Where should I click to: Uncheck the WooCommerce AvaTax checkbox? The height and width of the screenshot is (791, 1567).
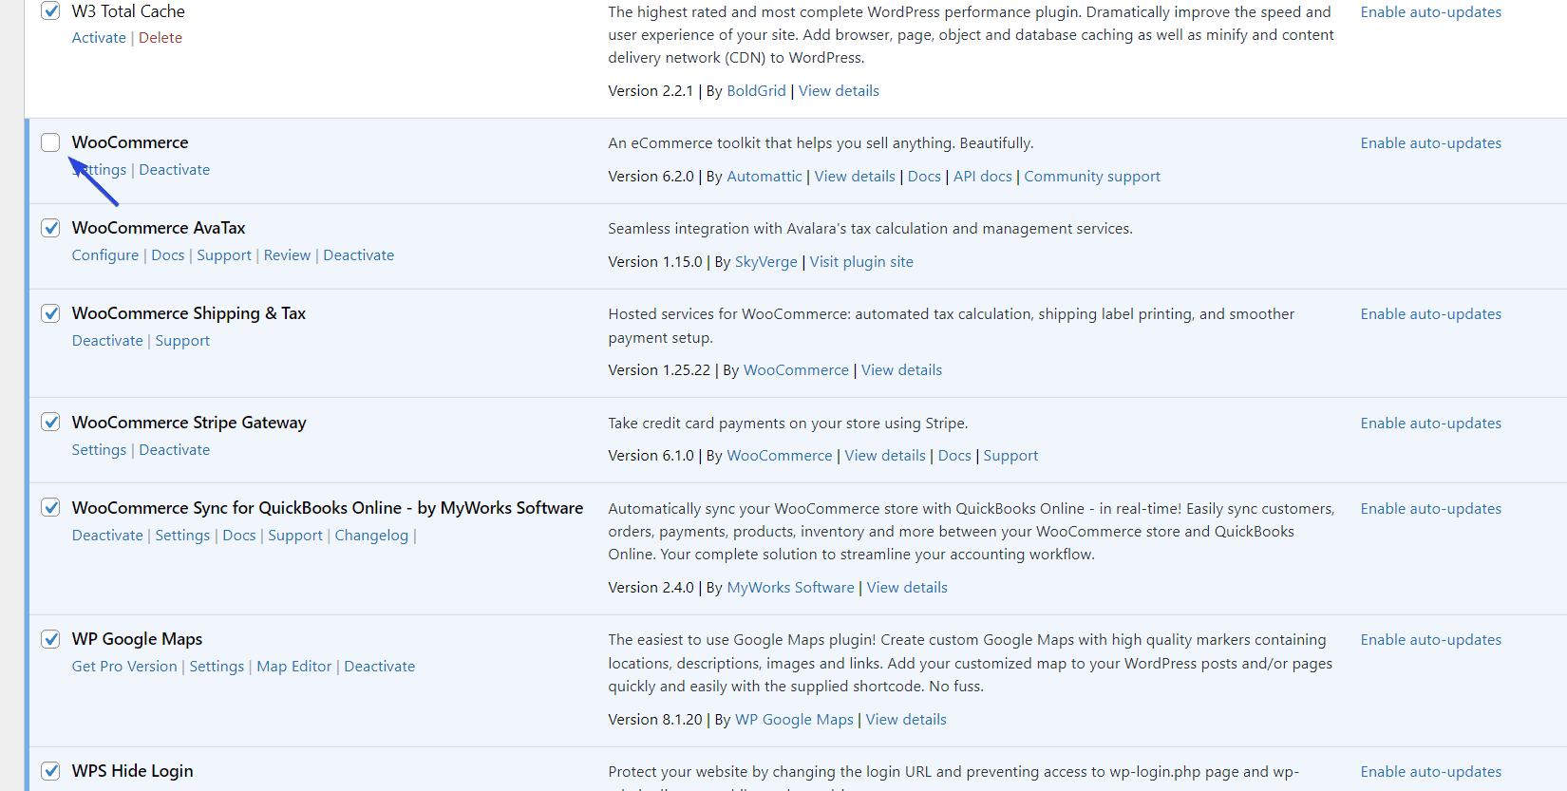[50, 228]
